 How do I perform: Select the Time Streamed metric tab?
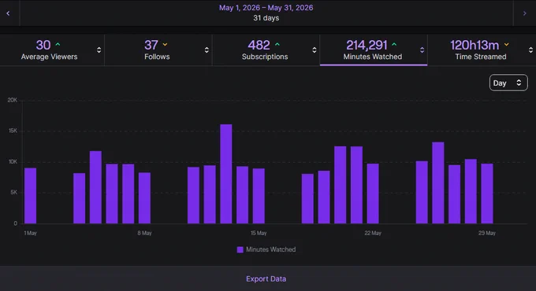pyautogui.click(x=482, y=50)
